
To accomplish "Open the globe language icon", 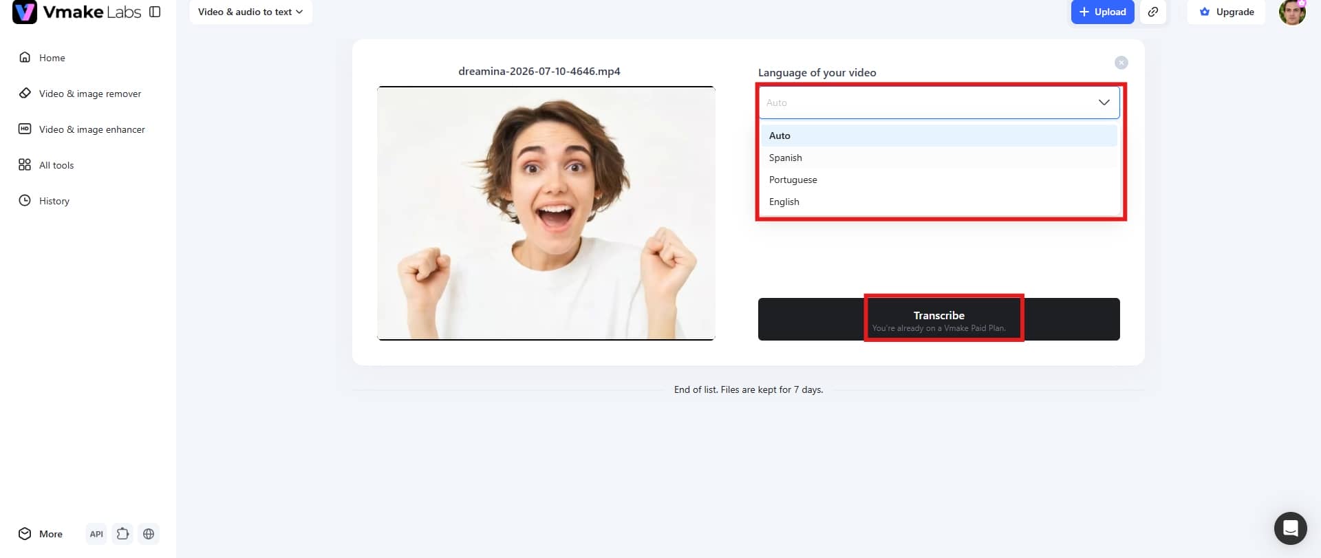I will click(149, 534).
